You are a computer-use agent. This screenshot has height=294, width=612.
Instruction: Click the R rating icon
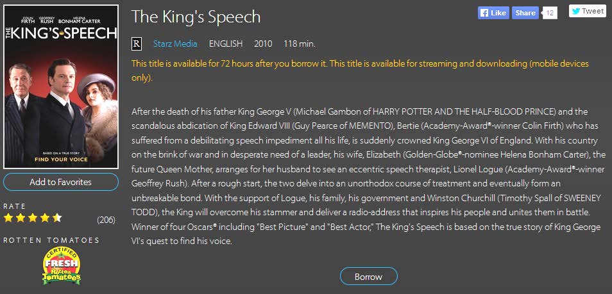coord(136,44)
